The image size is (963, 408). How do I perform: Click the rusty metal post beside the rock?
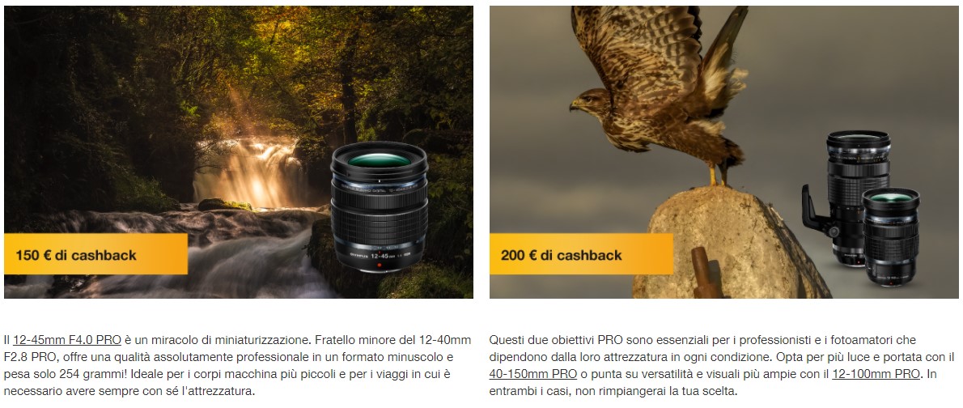[x=704, y=274]
